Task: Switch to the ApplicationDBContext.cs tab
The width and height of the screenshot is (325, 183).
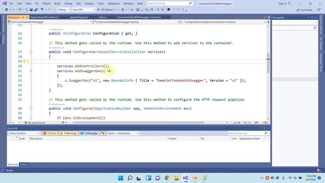Action: [45, 17]
